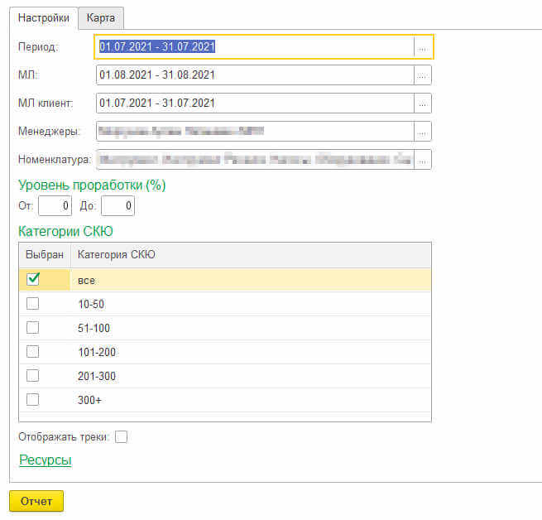Open the Период date range picker button
Viewport: 542px width, 520px height.
422,47
